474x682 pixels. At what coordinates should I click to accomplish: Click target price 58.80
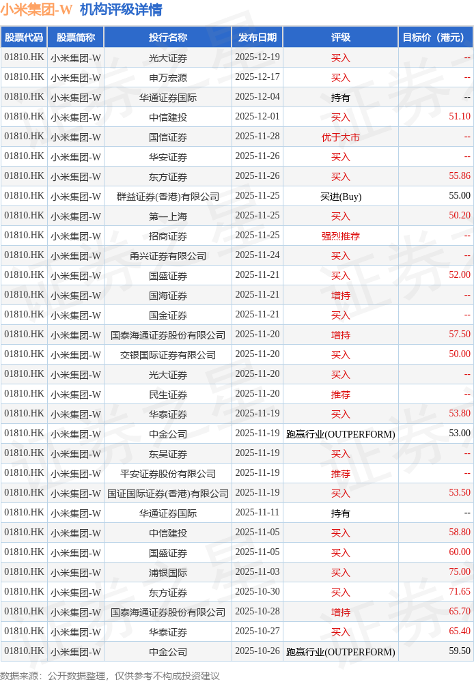[x=460, y=532]
